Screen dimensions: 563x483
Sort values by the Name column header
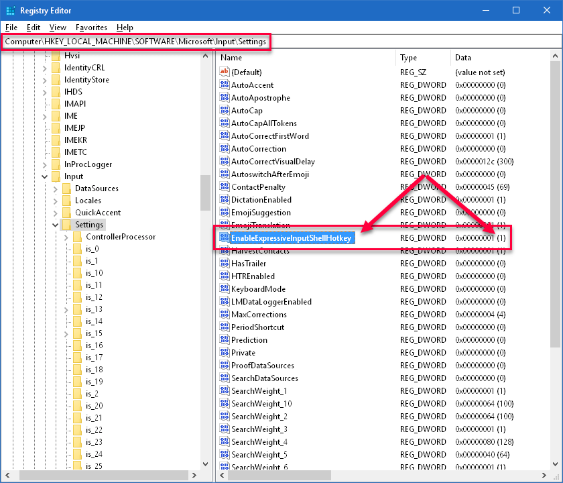point(306,58)
